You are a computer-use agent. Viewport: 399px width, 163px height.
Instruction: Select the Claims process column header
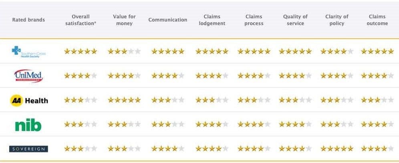pyautogui.click(x=254, y=20)
